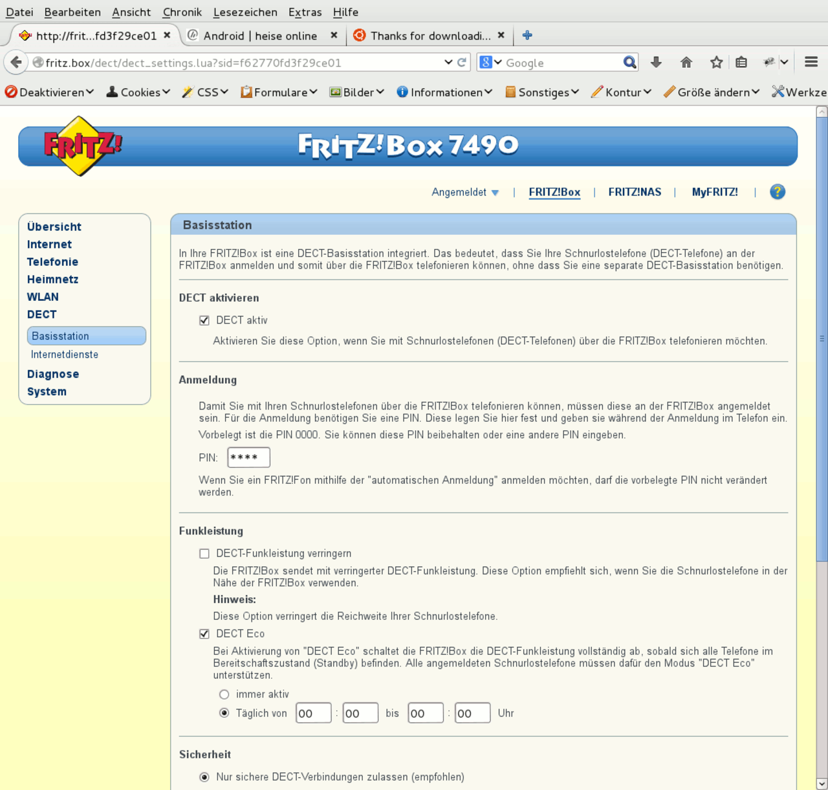
Task: Close the Thanks for downloading tab
Action: point(501,36)
